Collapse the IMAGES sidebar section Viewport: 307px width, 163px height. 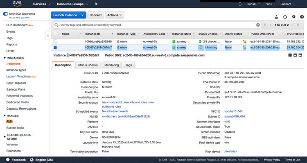[x=5, y=115]
